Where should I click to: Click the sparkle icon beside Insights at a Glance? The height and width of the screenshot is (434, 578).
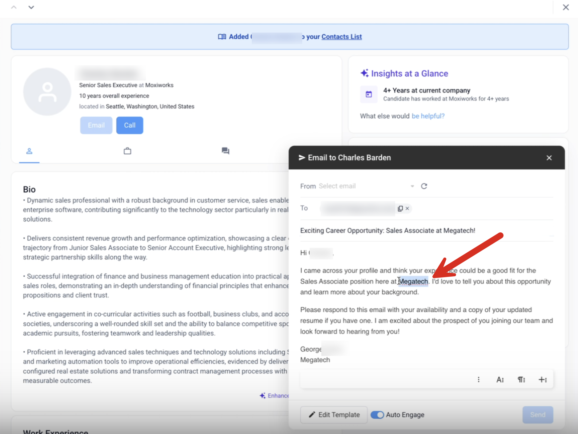[365, 73]
